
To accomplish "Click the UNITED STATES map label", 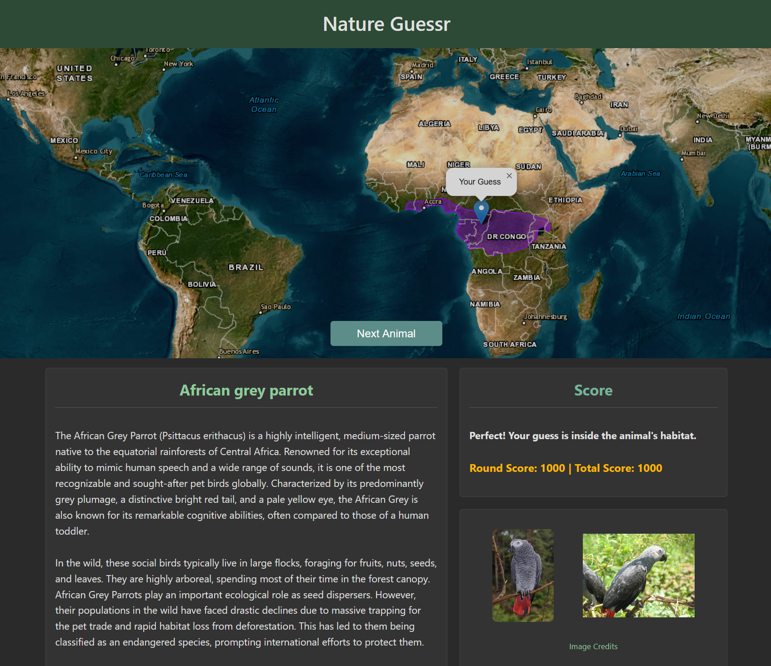I will pyautogui.click(x=75, y=73).
